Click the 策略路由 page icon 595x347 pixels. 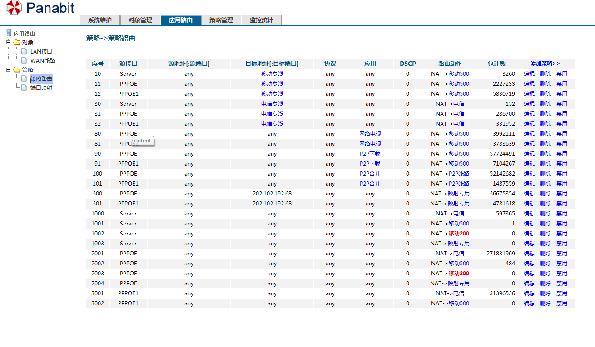[25, 78]
